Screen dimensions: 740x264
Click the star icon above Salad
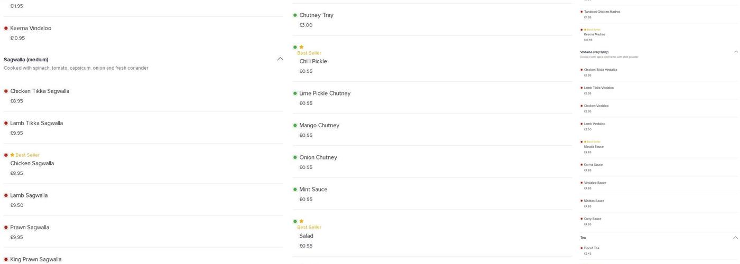pyautogui.click(x=301, y=221)
